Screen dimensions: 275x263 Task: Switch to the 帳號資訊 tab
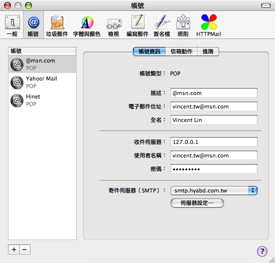click(x=149, y=51)
